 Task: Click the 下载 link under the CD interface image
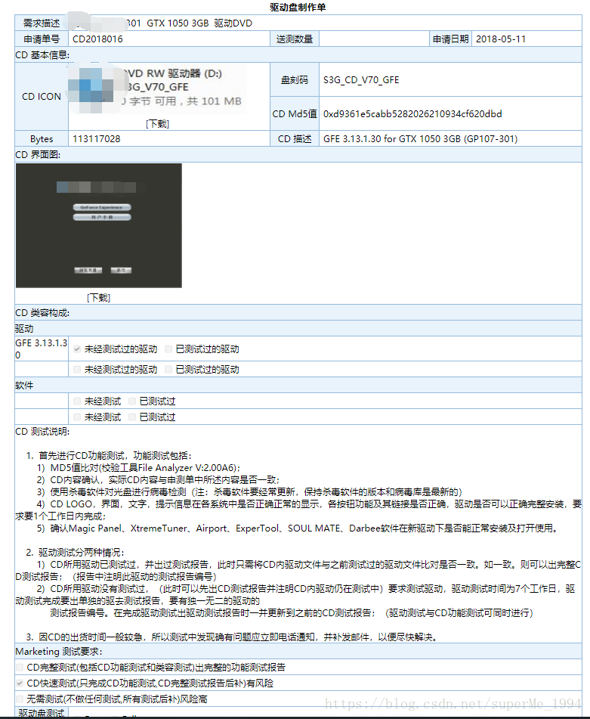(x=98, y=298)
